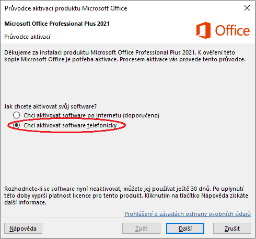This screenshot has height=239, width=256.
Task: Click the label "Chci aktivovat software telefonicky"
Action: (70, 125)
